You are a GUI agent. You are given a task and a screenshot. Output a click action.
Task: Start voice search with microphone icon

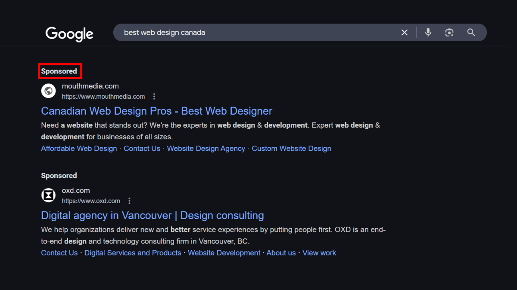click(x=428, y=33)
